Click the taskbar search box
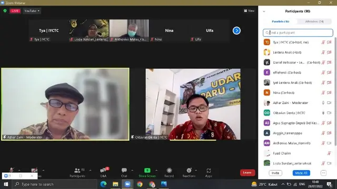337x189 pixels. point(54,184)
